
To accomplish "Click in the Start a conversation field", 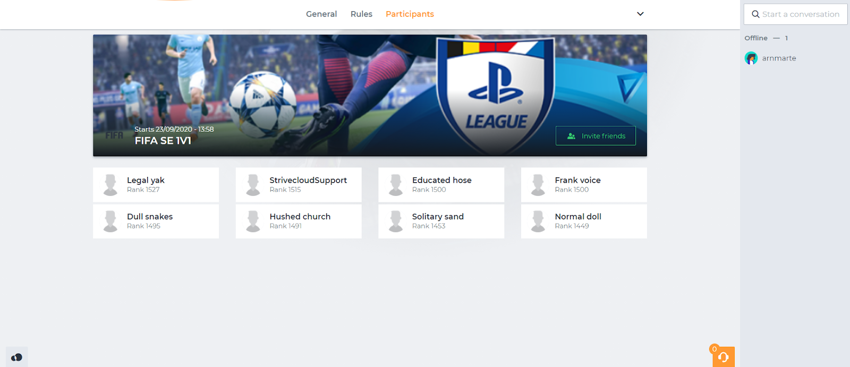I will pos(795,14).
